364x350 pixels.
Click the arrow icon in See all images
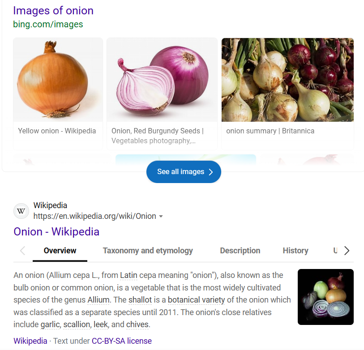pyautogui.click(x=211, y=172)
